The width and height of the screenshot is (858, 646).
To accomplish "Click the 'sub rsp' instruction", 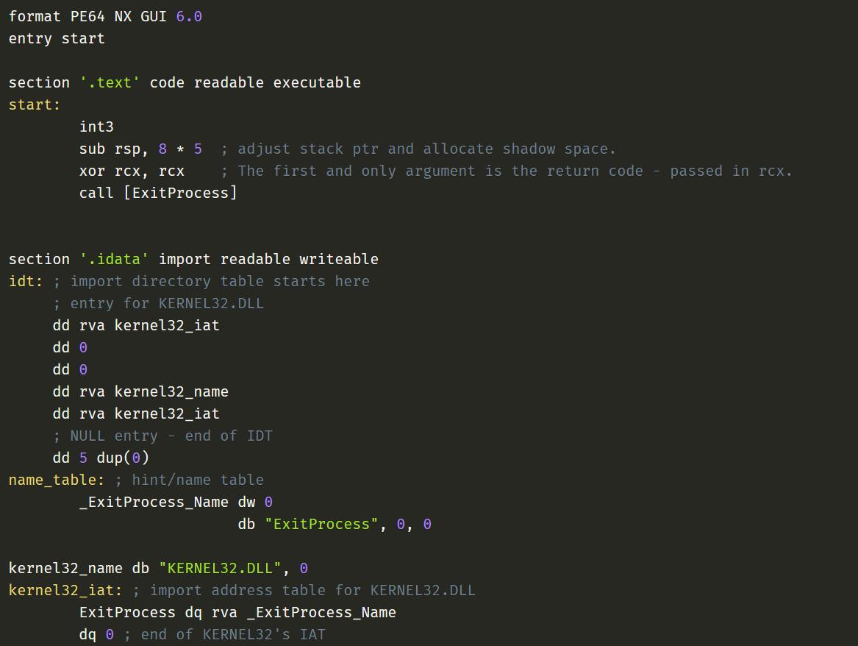I will pos(140,149).
